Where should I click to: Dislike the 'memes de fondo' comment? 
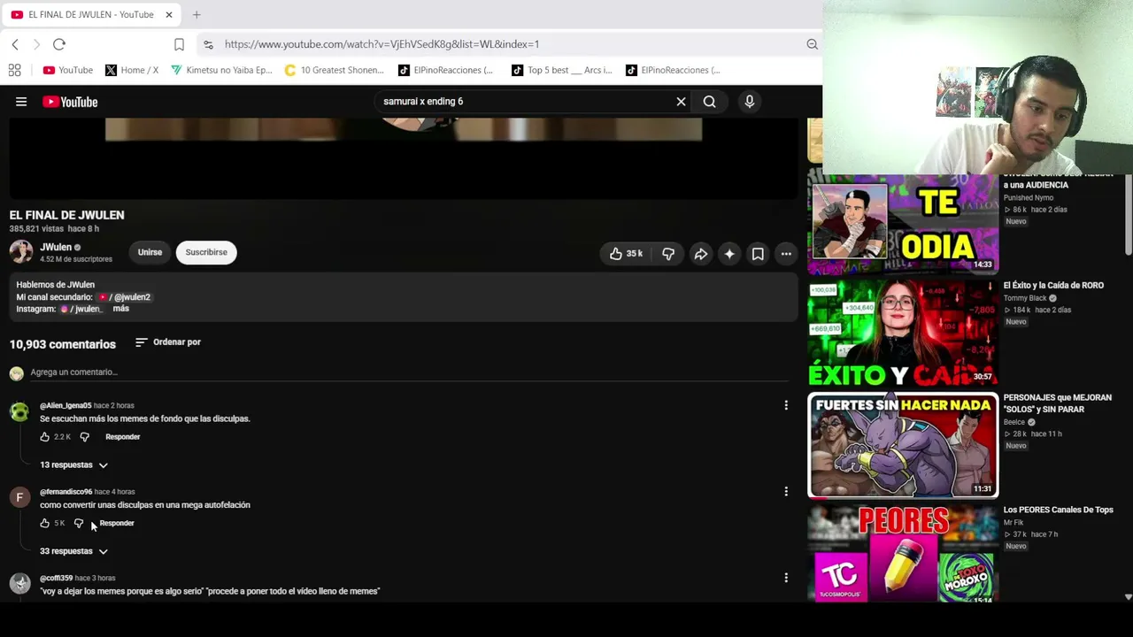[x=85, y=437]
